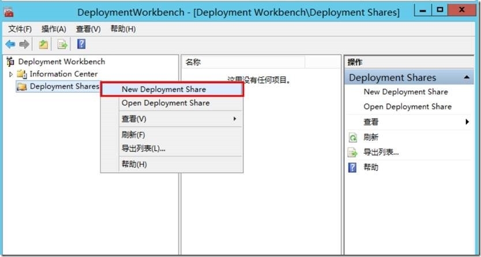Click 刷新 in the Actions pane
This screenshot has height=257, width=481.
point(371,137)
